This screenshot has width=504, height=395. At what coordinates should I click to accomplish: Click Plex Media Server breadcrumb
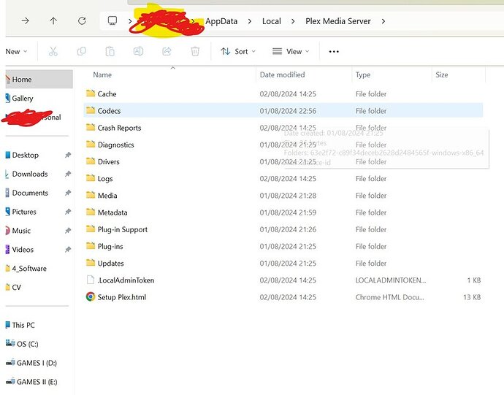[x=338, y=21]
